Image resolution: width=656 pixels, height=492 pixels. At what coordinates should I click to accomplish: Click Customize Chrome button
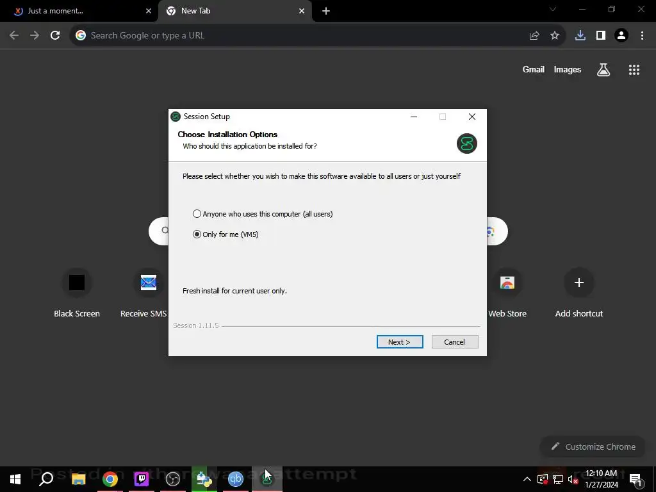(593, 447)
